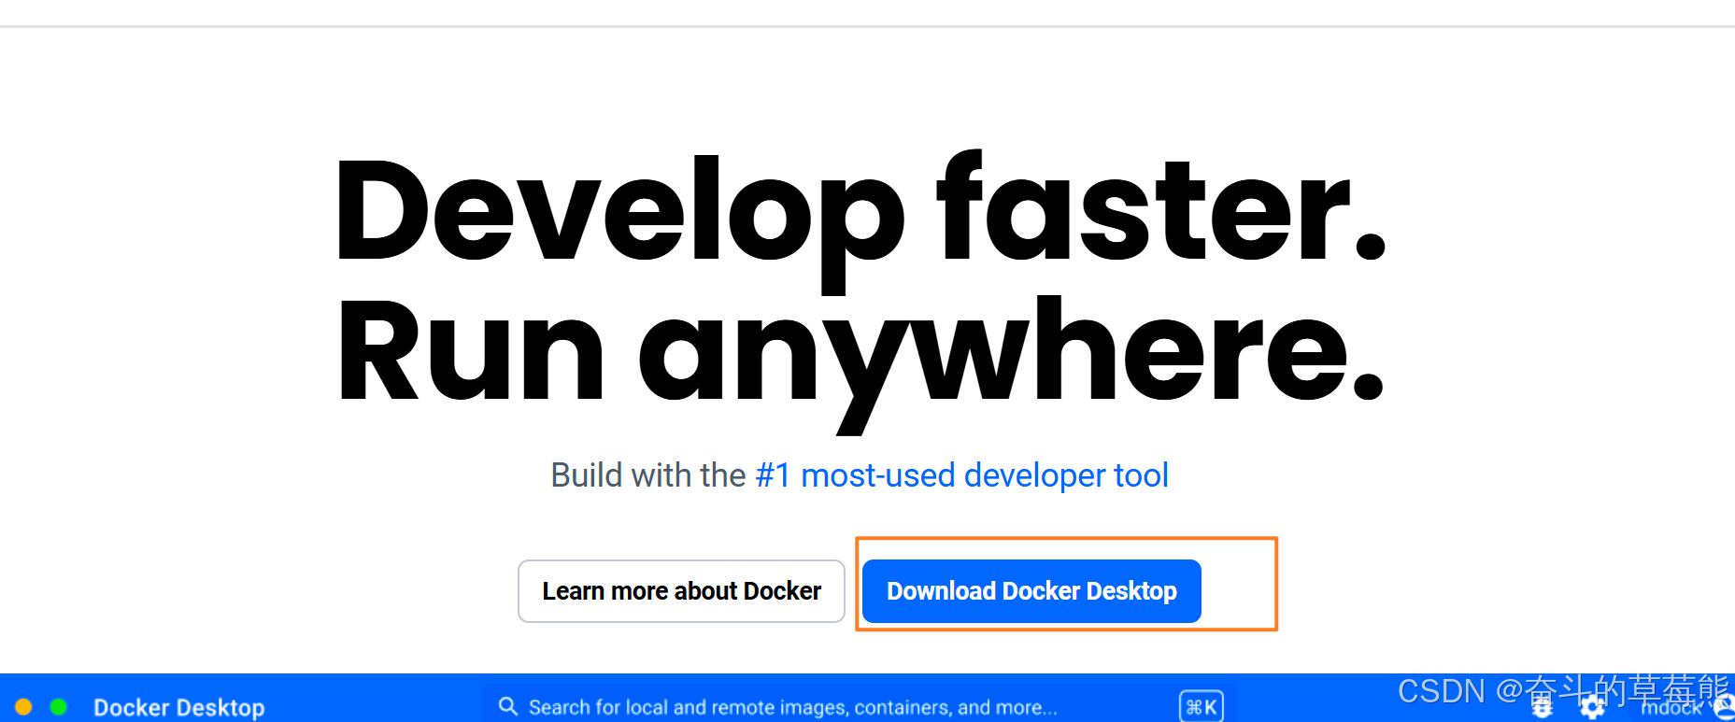The image size is (1735, 722).
Task: Click the yellow minimize window dot
Action: 24,707
